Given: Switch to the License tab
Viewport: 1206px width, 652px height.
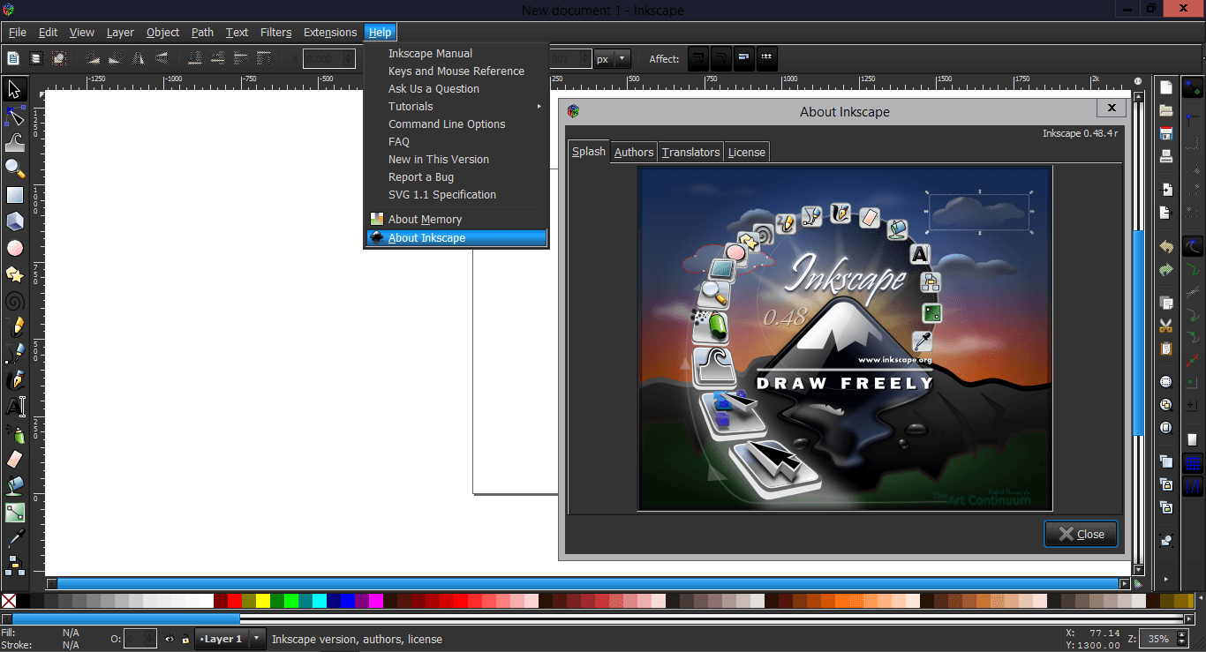Looking at the screenshot, I should click(x=746, y=152).
